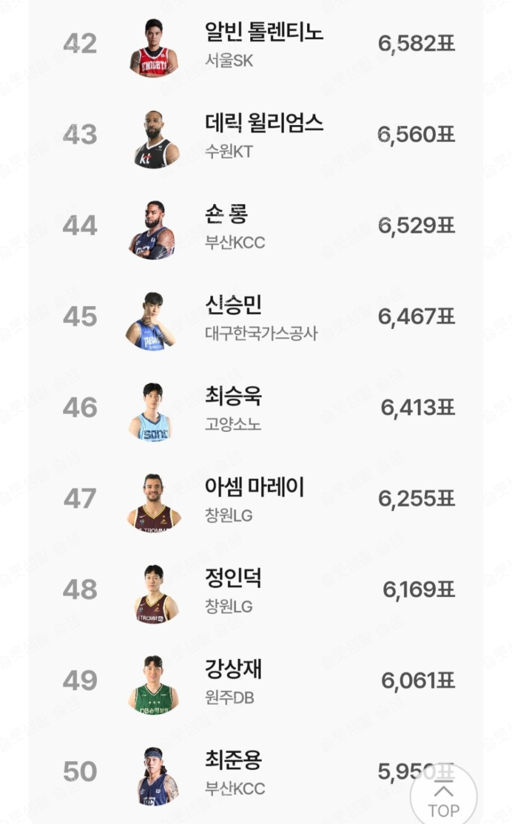Select the rank 48 number
Image resolution: width=512 pixels, height=824 pixels.
80,590
